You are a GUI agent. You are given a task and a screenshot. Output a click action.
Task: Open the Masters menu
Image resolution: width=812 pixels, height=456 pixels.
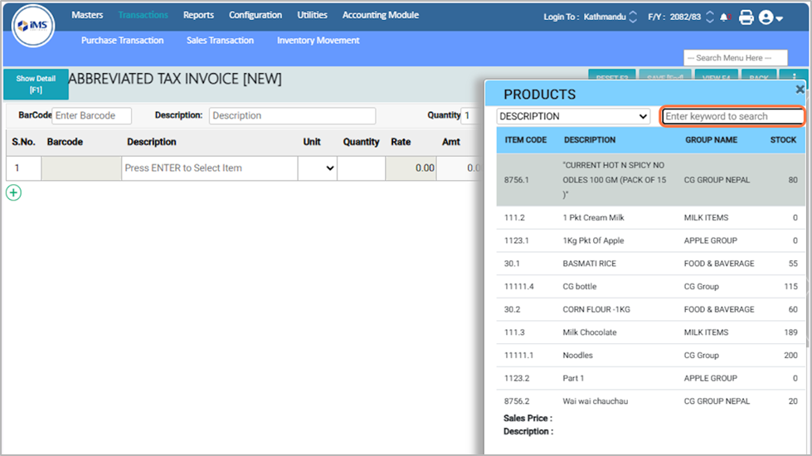87,15
